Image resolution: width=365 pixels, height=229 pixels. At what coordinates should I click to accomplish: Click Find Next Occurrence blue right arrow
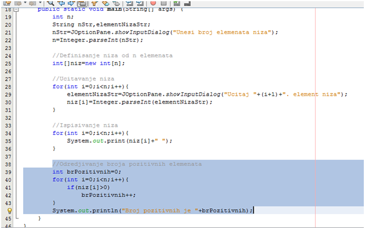click(x=71, y=3)
